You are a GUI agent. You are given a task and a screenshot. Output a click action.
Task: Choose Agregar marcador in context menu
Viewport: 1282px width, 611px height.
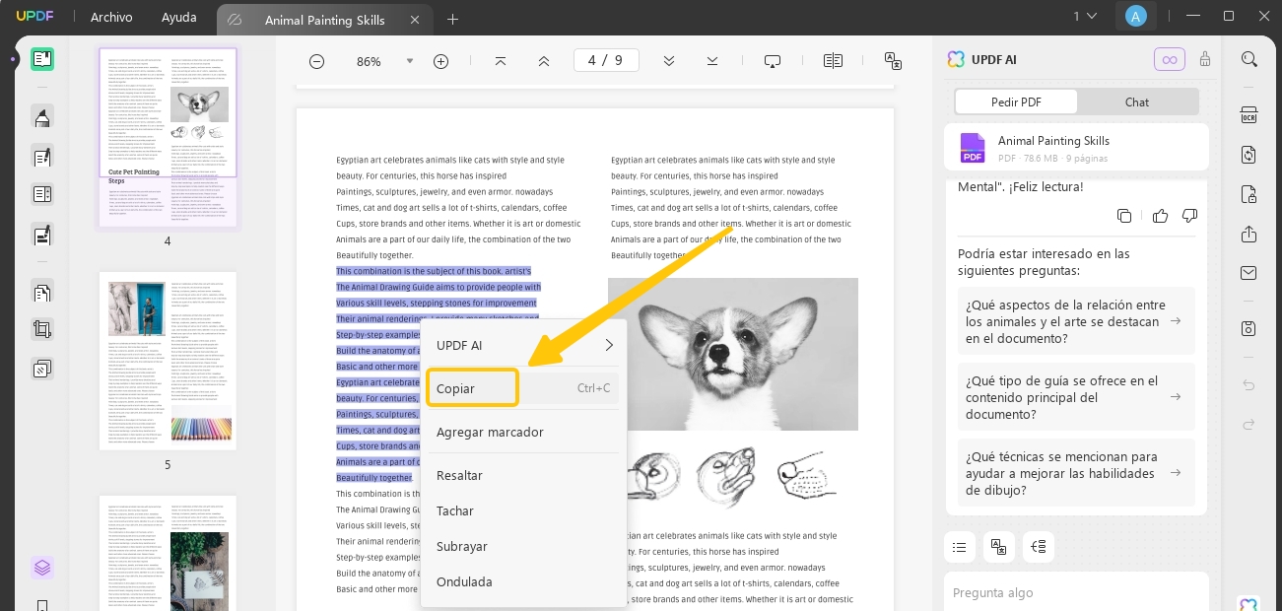tap(523, 432)
